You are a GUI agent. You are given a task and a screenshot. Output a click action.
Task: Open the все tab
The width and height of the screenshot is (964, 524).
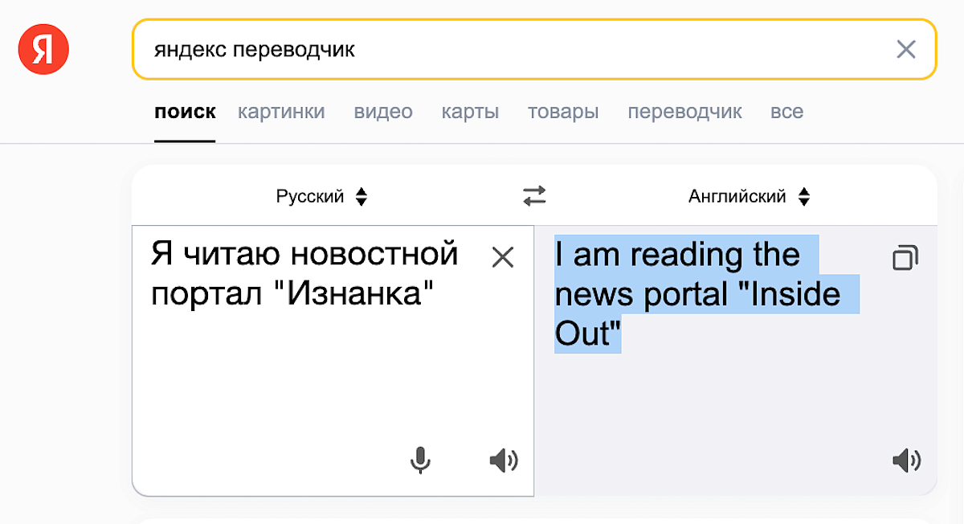786,112
